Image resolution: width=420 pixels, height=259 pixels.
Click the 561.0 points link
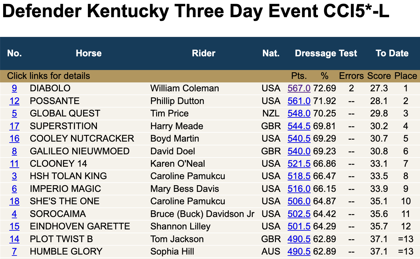coord(299,101)
